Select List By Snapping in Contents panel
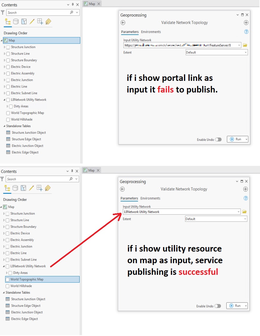The image size is (260, 336). point(40,21)
